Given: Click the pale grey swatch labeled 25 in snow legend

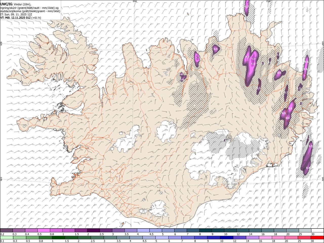Looking at the screenshot, I should coord(305,231).
